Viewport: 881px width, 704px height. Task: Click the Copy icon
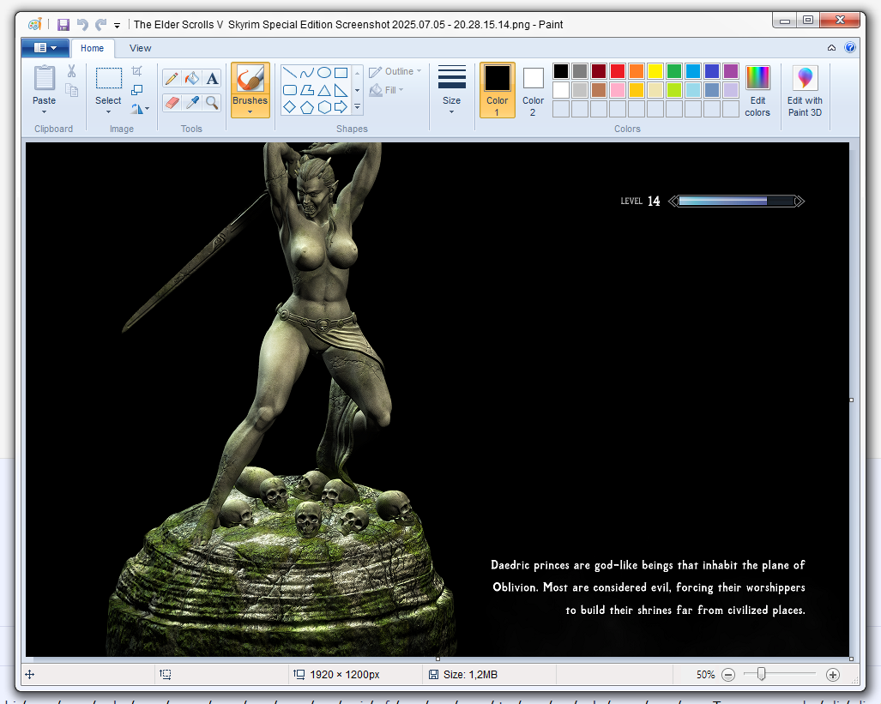71,90
